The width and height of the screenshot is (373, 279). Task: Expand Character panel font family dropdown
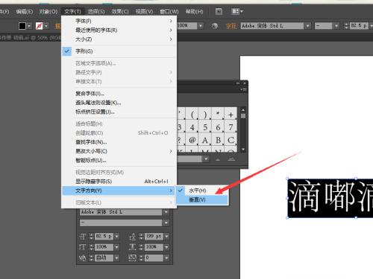tap(166, 212)
